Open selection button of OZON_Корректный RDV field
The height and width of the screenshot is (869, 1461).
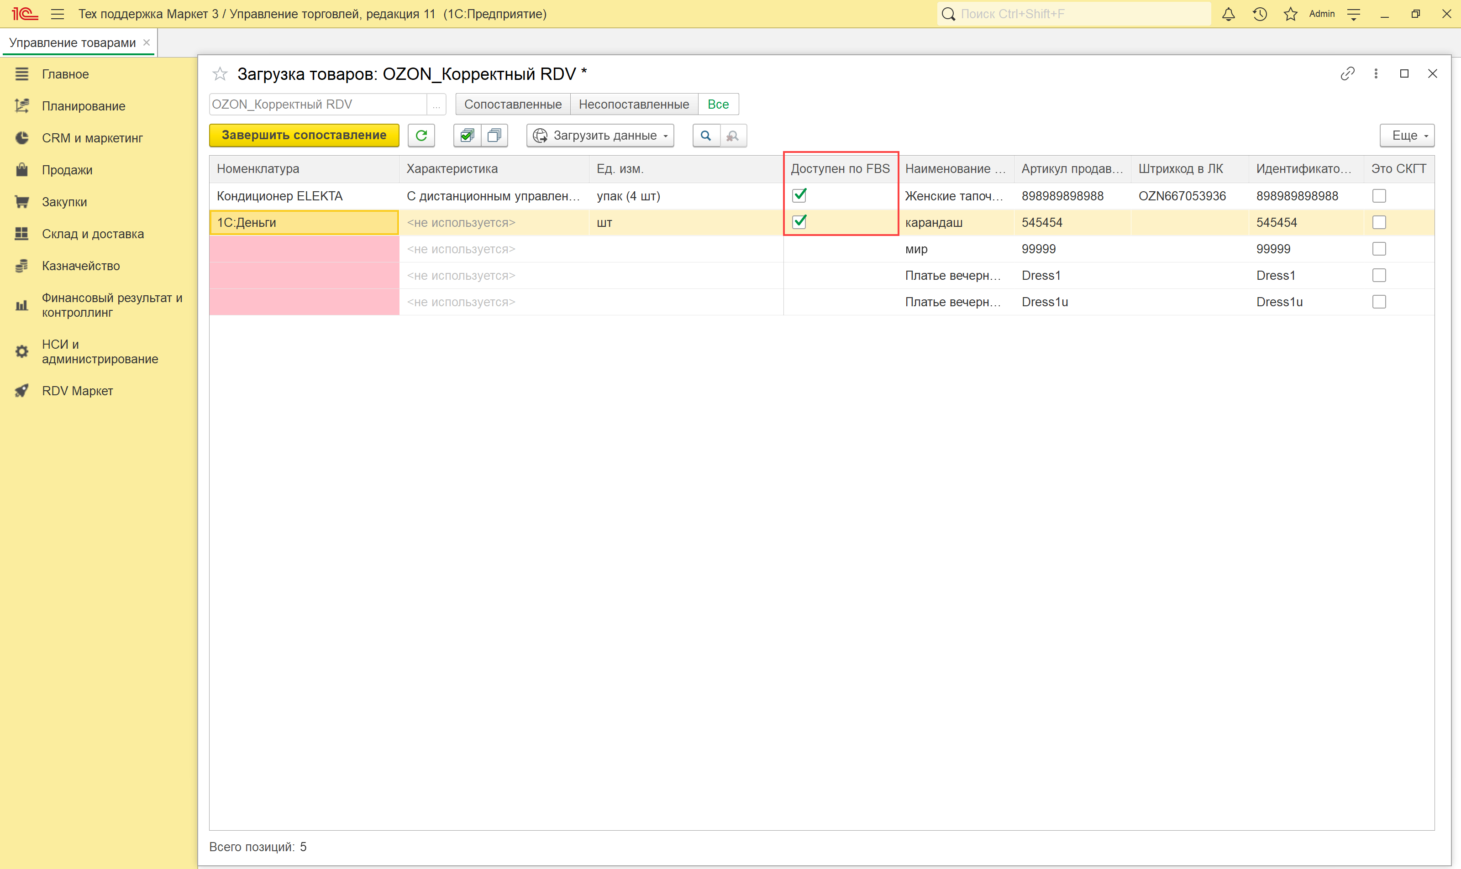tap(436, 105)
